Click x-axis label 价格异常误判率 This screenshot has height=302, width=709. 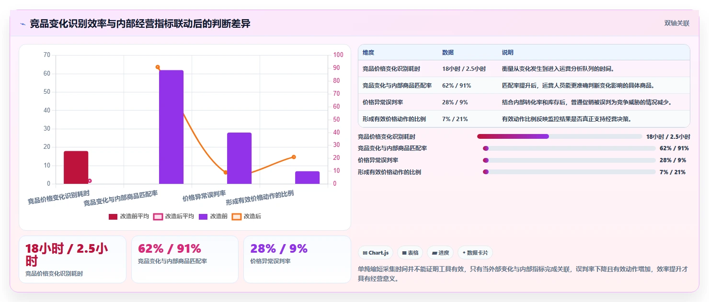tap(204, 195)
